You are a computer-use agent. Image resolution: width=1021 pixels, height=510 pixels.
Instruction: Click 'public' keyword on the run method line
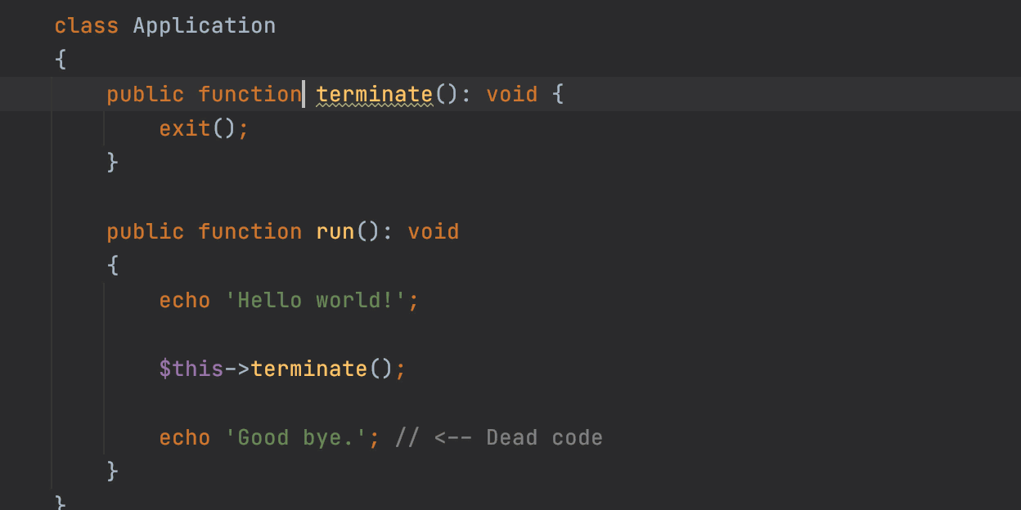[x=145, y=232]
